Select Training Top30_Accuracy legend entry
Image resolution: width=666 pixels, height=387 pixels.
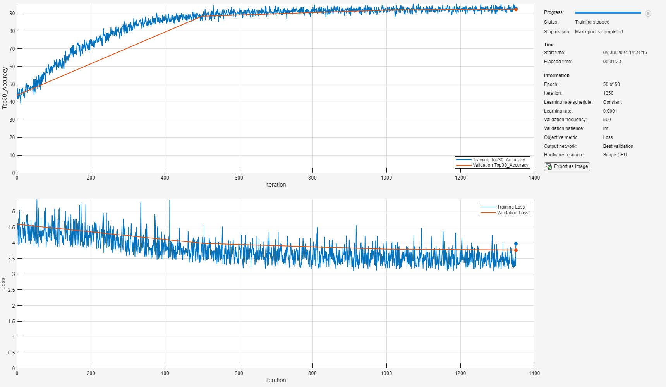[x=498, y=160]
